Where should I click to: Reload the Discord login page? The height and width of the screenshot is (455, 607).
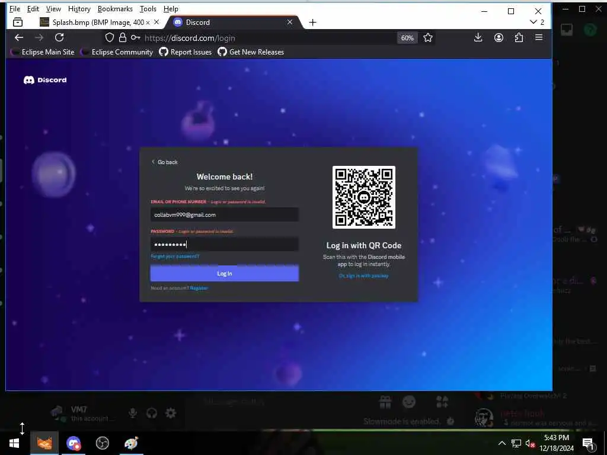tap(59, 37)
